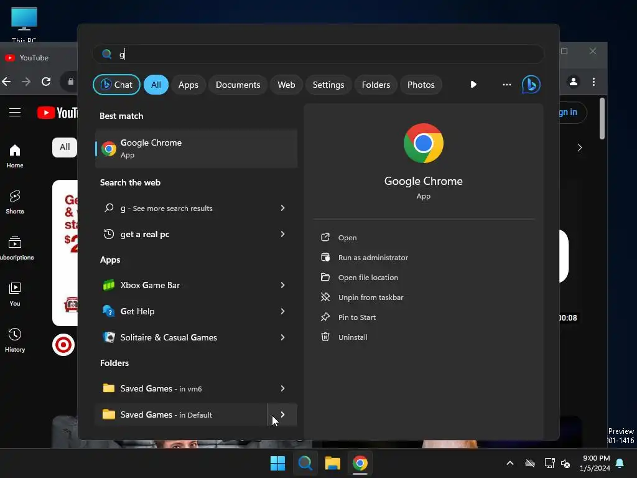Select the Web search filter

tap(286, 85)
